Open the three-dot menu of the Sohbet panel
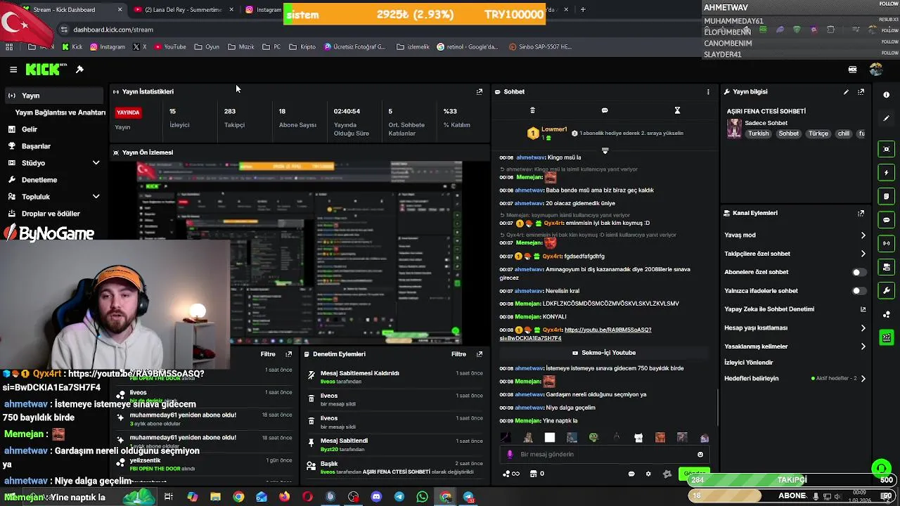 pos(708,91)
